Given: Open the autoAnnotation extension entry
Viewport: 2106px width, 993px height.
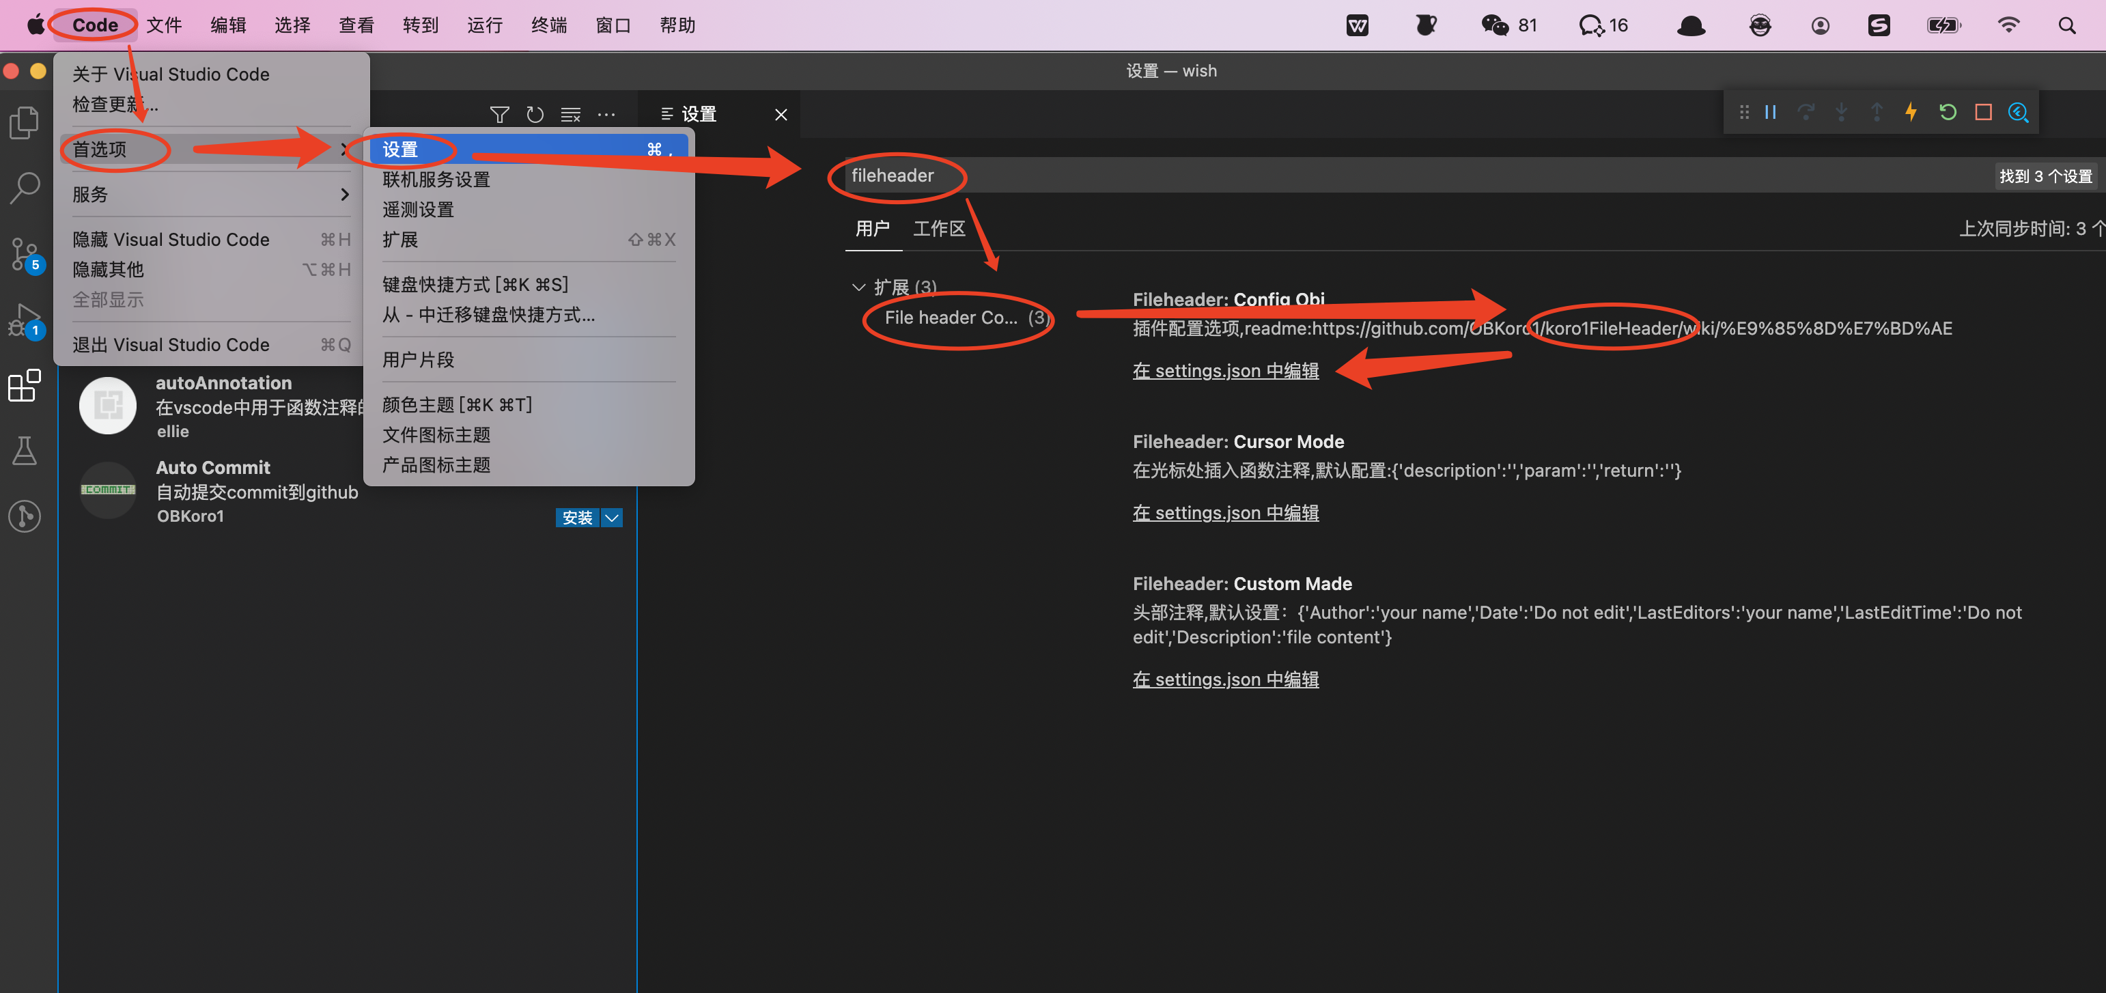Looking at the screenshot, I should tap(348, 406).
